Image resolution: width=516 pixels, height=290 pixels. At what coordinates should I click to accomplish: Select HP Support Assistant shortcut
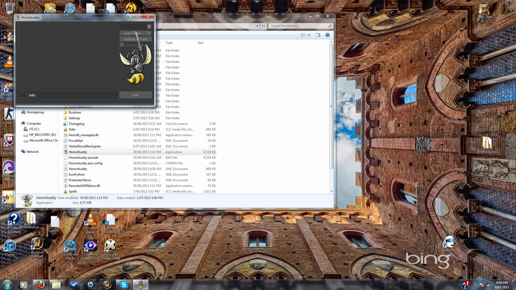coord(14,223)
